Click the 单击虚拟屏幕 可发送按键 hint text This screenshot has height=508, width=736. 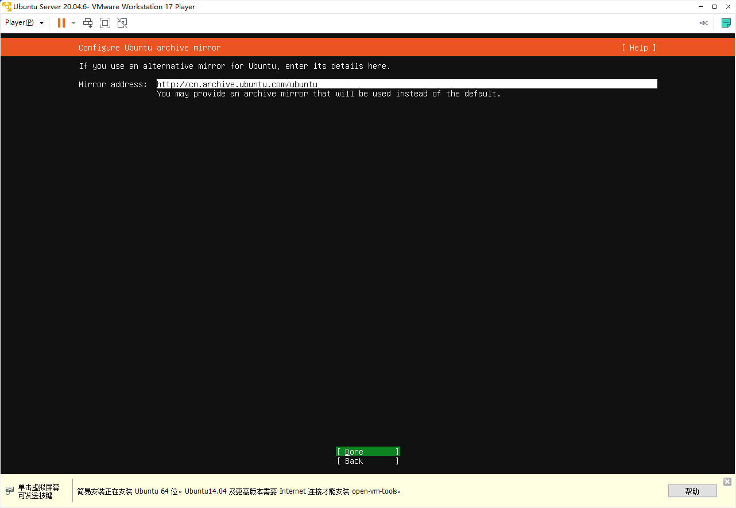[x=38, y=491]
